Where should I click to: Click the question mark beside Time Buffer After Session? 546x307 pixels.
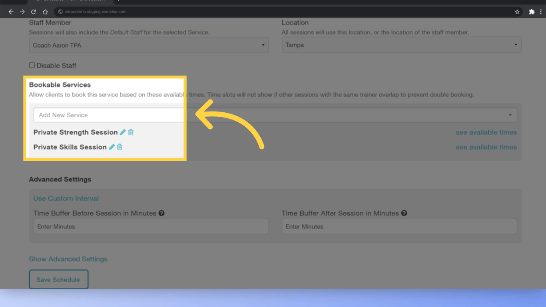coord(404,213)
